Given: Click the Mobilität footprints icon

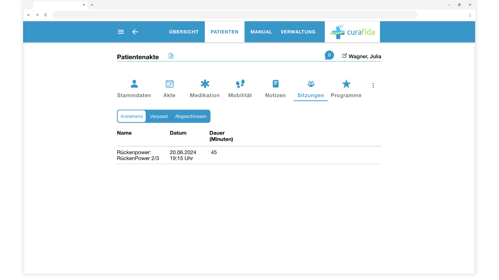Looking at the screenshot, I should (x=240, y=84).
